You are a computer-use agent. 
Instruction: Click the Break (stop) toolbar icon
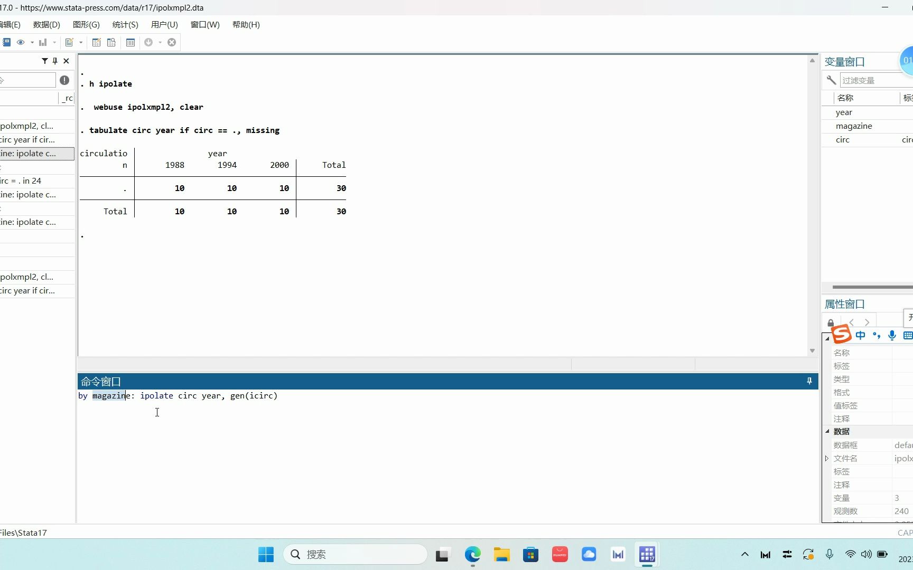tap(172, 42)
